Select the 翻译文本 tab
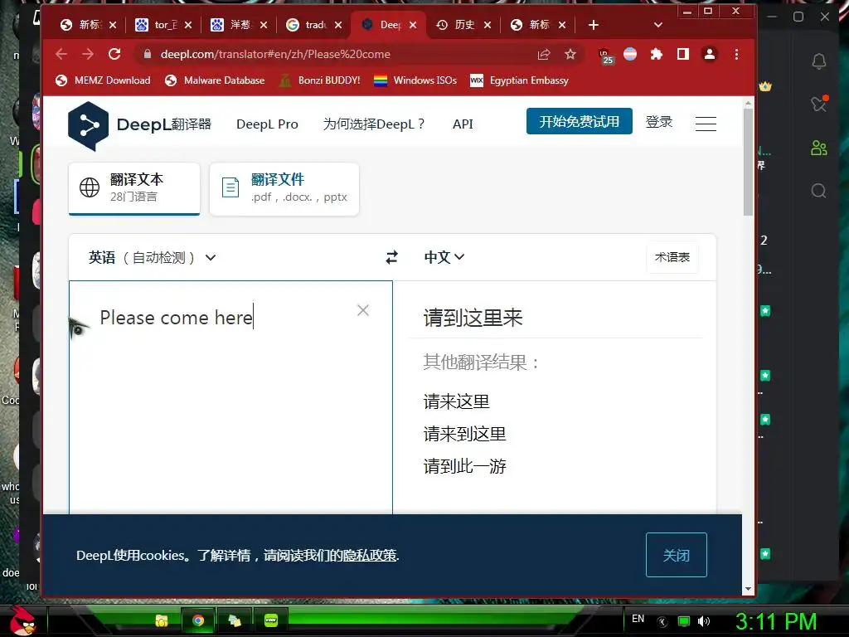The width and height of the screenshot is (849, 637). pyautogui.click(x=134, y=188)
